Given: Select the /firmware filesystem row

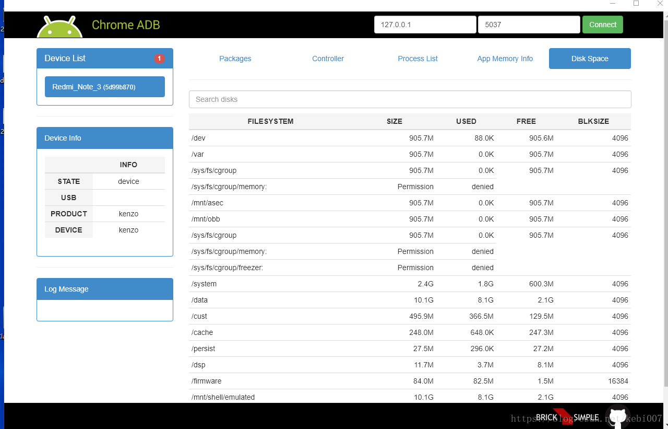Looking at the screenshot, I should [x=410, y=381].
